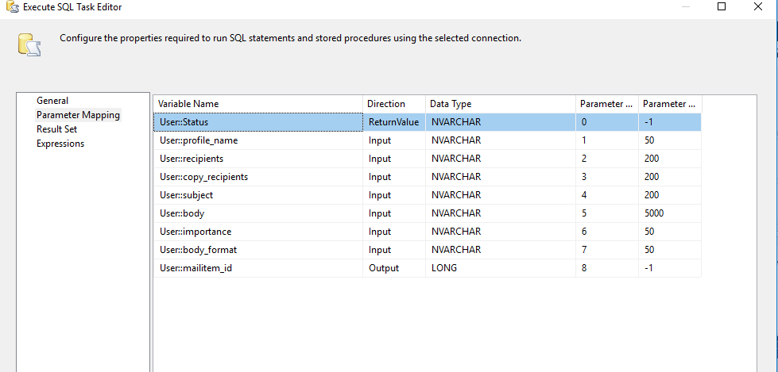Edit parameter size 5000 for User::body

[669, 213]
